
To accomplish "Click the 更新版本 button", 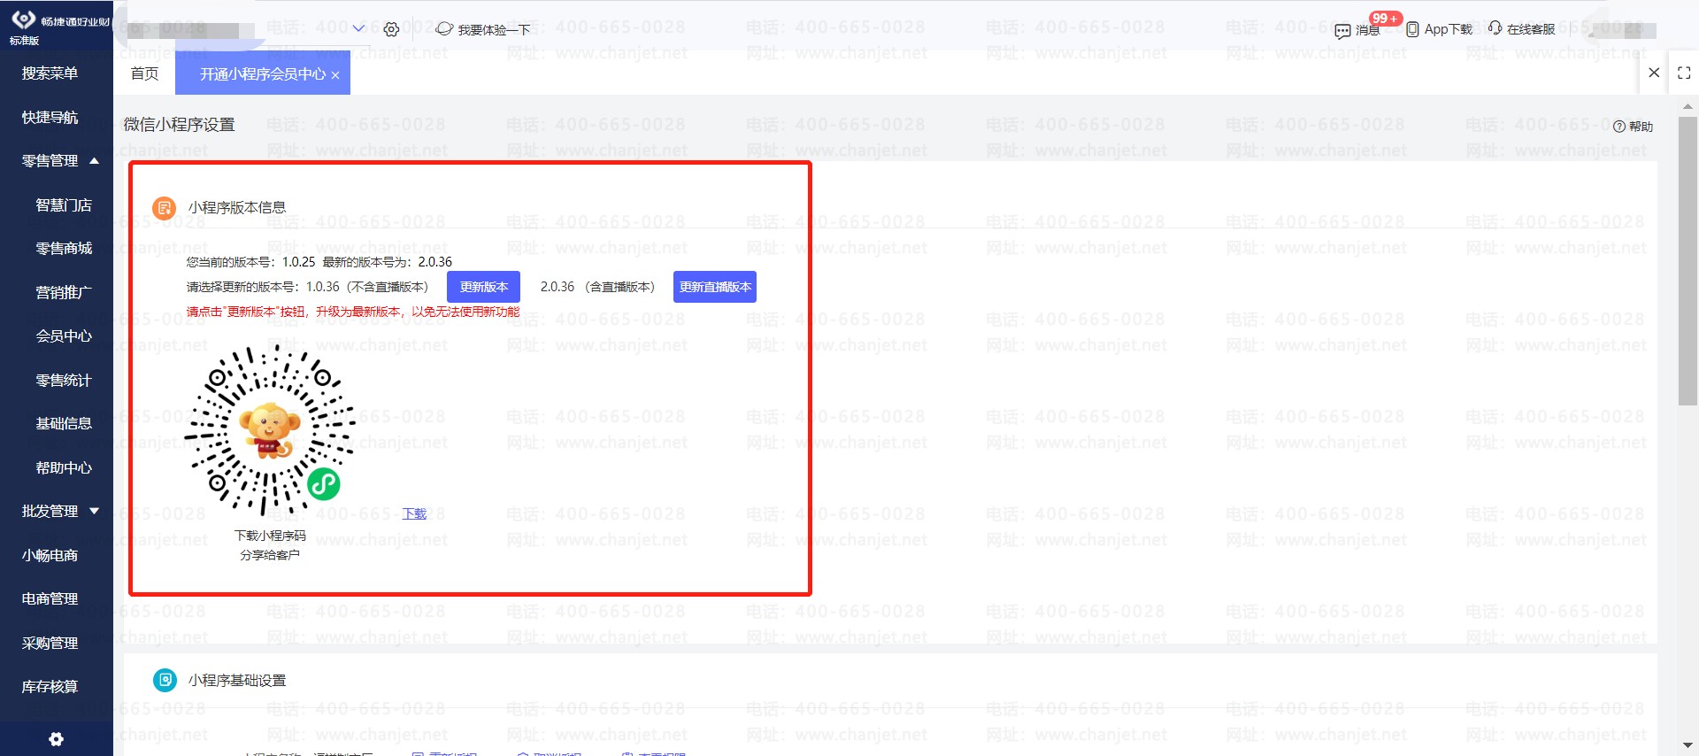I will [483, 287].
